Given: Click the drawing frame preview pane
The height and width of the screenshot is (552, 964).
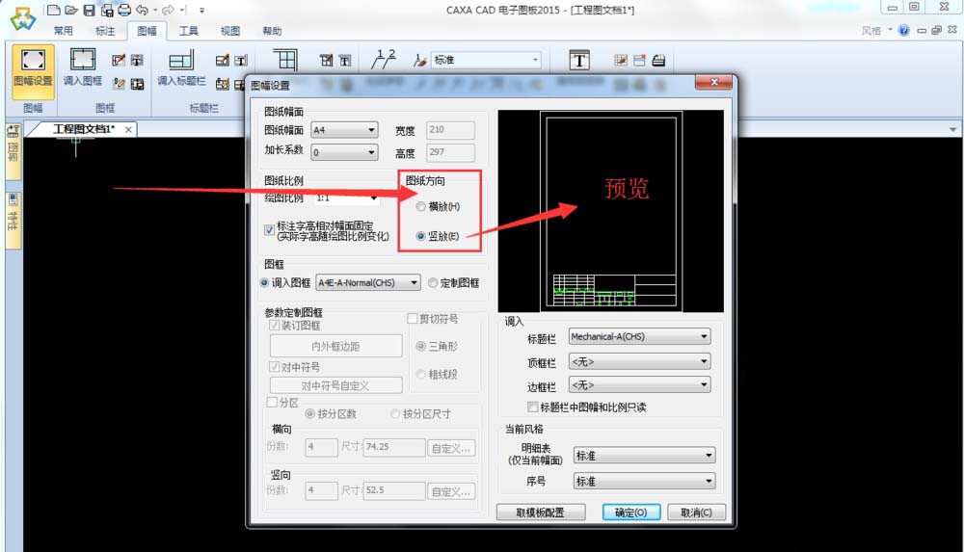Looking at the screenshot, I should (x=610, y=211).
